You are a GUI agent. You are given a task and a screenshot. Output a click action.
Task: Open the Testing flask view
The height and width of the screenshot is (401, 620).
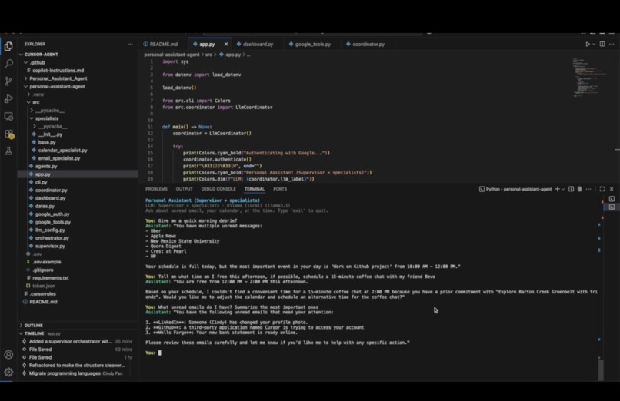click(x=8, y=151)
